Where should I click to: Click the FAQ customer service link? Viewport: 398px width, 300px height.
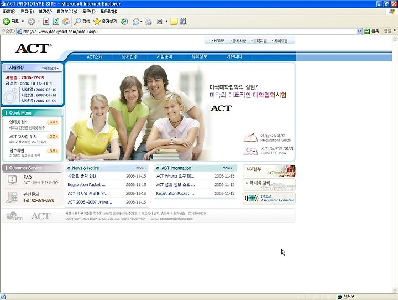point(28,178)
